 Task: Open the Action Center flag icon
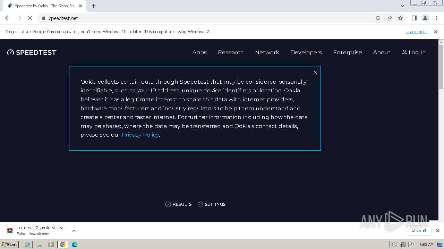(411, 245)
